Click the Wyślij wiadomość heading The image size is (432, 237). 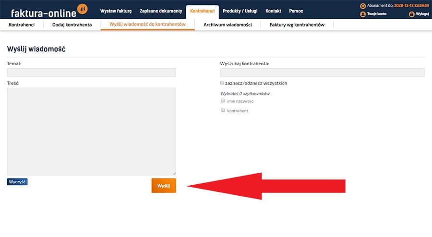[x=36, y=49]
